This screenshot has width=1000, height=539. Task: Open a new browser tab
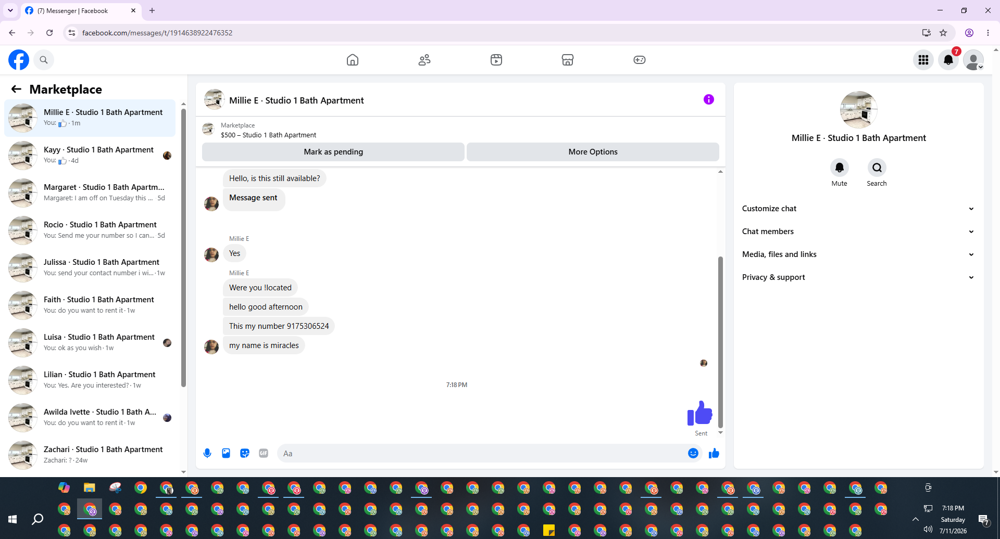click(x=152, y=10)
